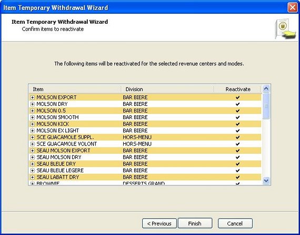300x235 pixels.
Task: Expand the SEAU BLEUE LEGERE row
Action: [x=32, y=171]
